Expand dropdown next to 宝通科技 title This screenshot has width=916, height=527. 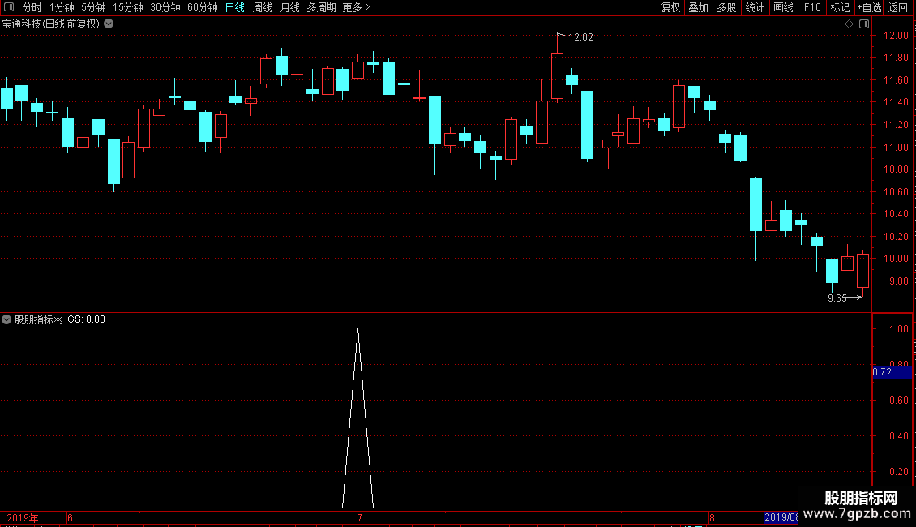pos(109,24)
